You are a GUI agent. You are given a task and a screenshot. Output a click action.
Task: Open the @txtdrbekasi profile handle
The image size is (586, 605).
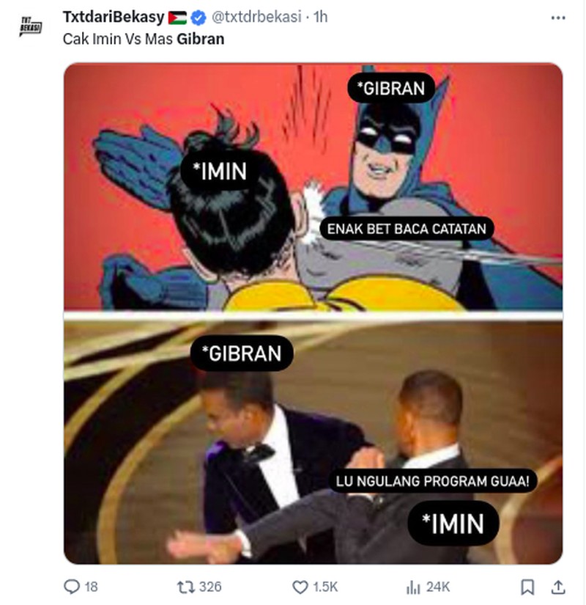259,17
